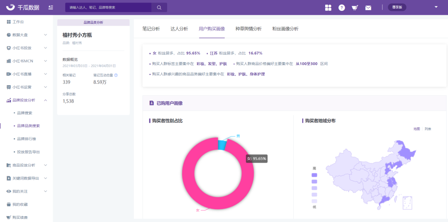Switch to the 种草舆情分析 tab
This screenshot has width=448, height=222.
248,29
